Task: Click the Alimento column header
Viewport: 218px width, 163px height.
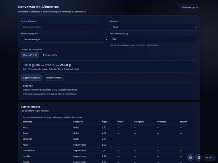Action: [x=27, y=122]
